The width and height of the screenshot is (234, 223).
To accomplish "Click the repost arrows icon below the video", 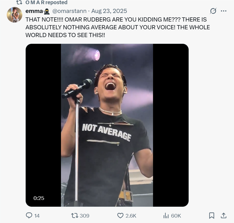I will pyautogui.click(x=74, y=215).
